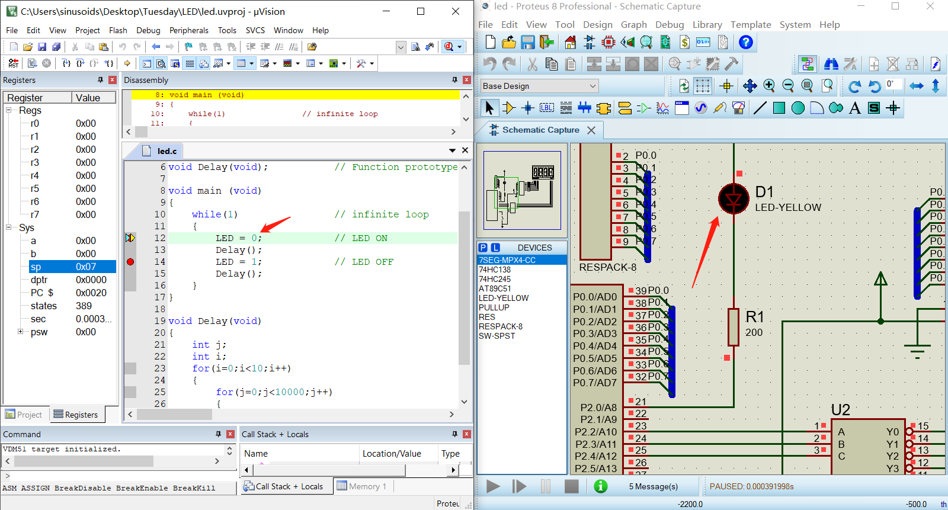Open the Peripherals menu in µVision

coord(188,30)
